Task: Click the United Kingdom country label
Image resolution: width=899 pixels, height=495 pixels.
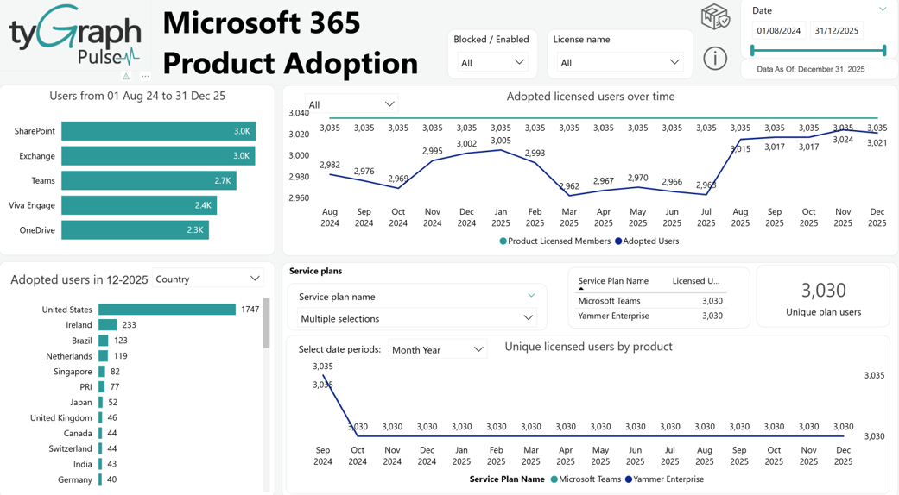Action: pyautogui.click(x=60, y=417)
